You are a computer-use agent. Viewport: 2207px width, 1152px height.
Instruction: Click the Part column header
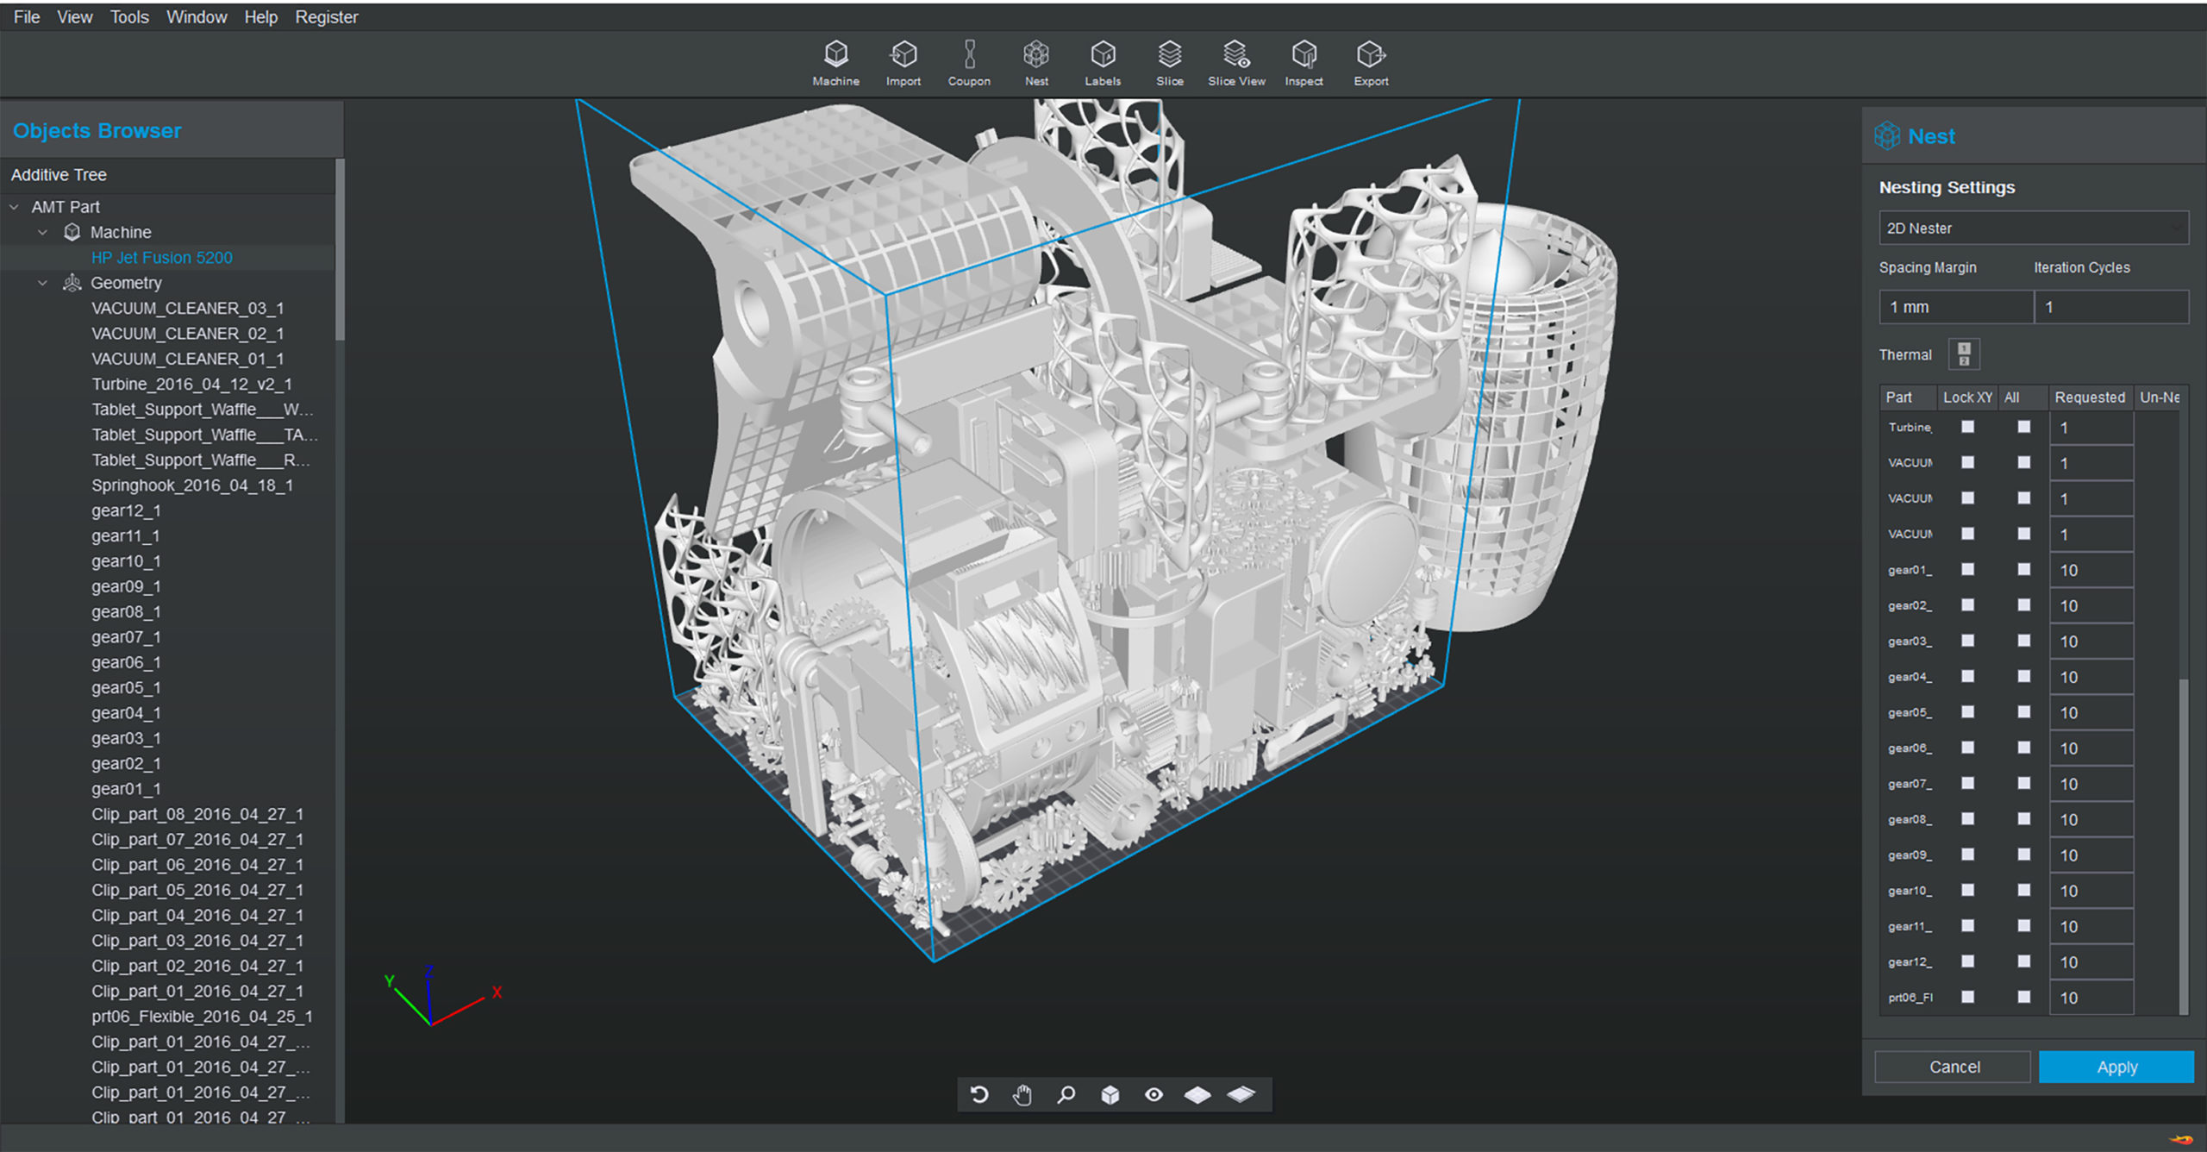pos(1908,397)
